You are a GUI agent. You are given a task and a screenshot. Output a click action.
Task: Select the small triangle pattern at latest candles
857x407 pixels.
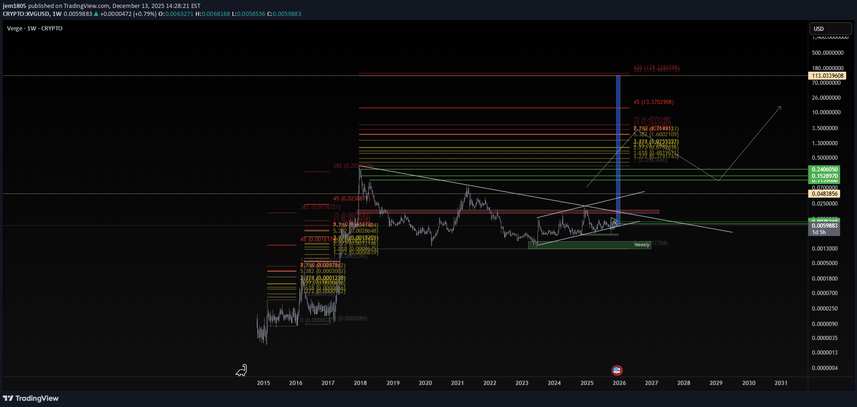(x=614, y=222)
